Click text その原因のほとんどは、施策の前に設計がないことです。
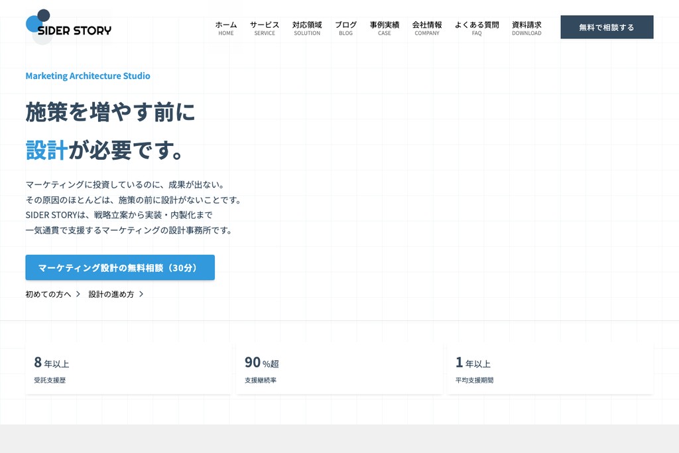The image size is (679, 453). pyautogui.click(x=134, y=200)
